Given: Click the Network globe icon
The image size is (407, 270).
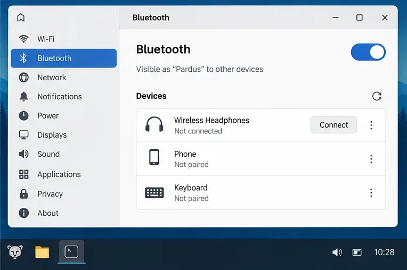Looking at the screenshot, I should coord(23,78).
